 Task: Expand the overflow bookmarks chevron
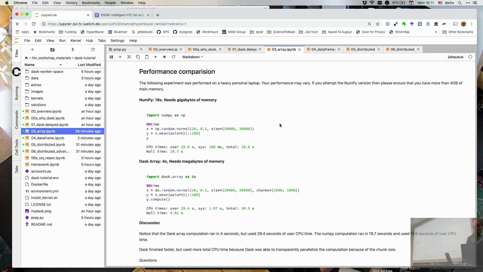[x=436, y=32]
